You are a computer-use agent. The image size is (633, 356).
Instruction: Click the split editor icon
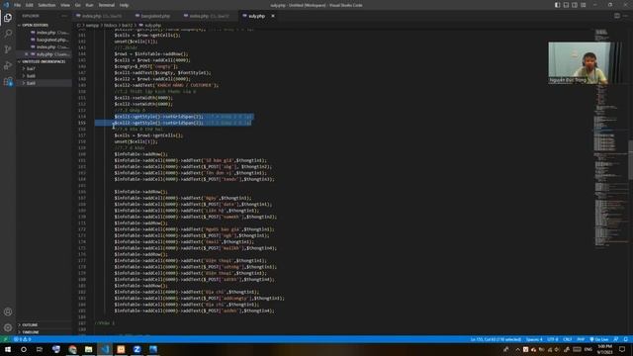pyautogui.click(x=617, y=16)
